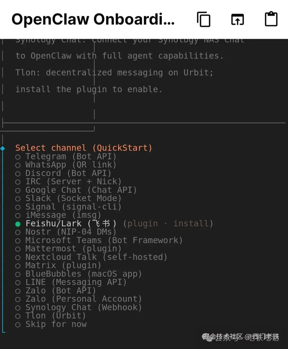Select BlueBubbles (macOS app) channel
This screenshot has width=288, height=349.
[83, 274]
